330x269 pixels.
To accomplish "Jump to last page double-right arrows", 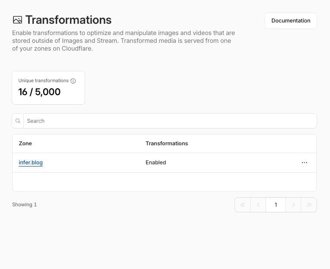I will click(x=309, y=205).
